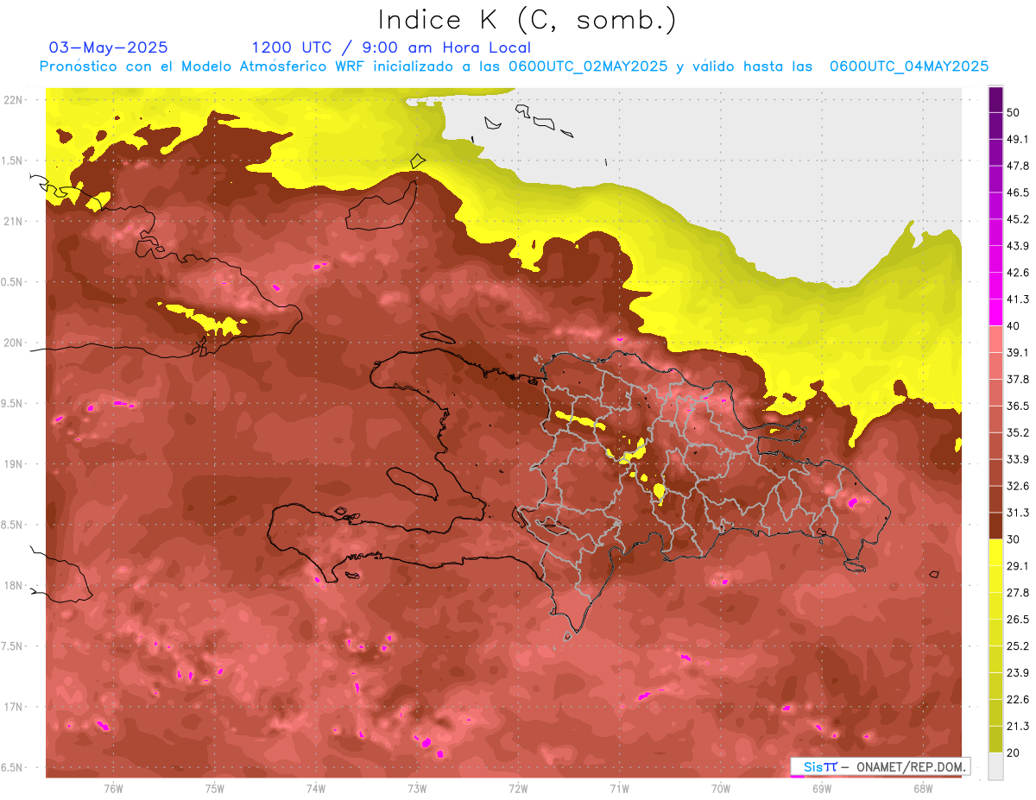Click the 'Pronóstico con el Modelo Atmósferico WRF' line
This screenshot has width=1036, height=800.
tap(513, 66)
